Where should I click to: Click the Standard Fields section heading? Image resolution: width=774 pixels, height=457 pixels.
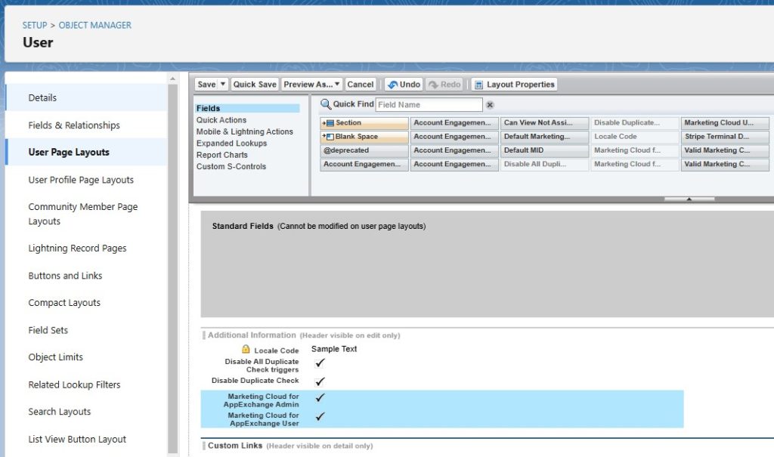pos(243,226)
